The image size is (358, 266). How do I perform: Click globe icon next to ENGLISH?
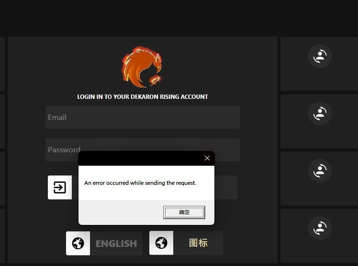point(78,243)
